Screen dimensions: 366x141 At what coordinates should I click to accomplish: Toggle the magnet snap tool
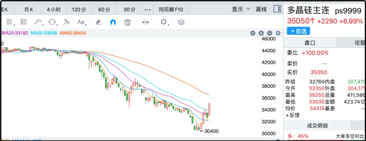(113, 22)
